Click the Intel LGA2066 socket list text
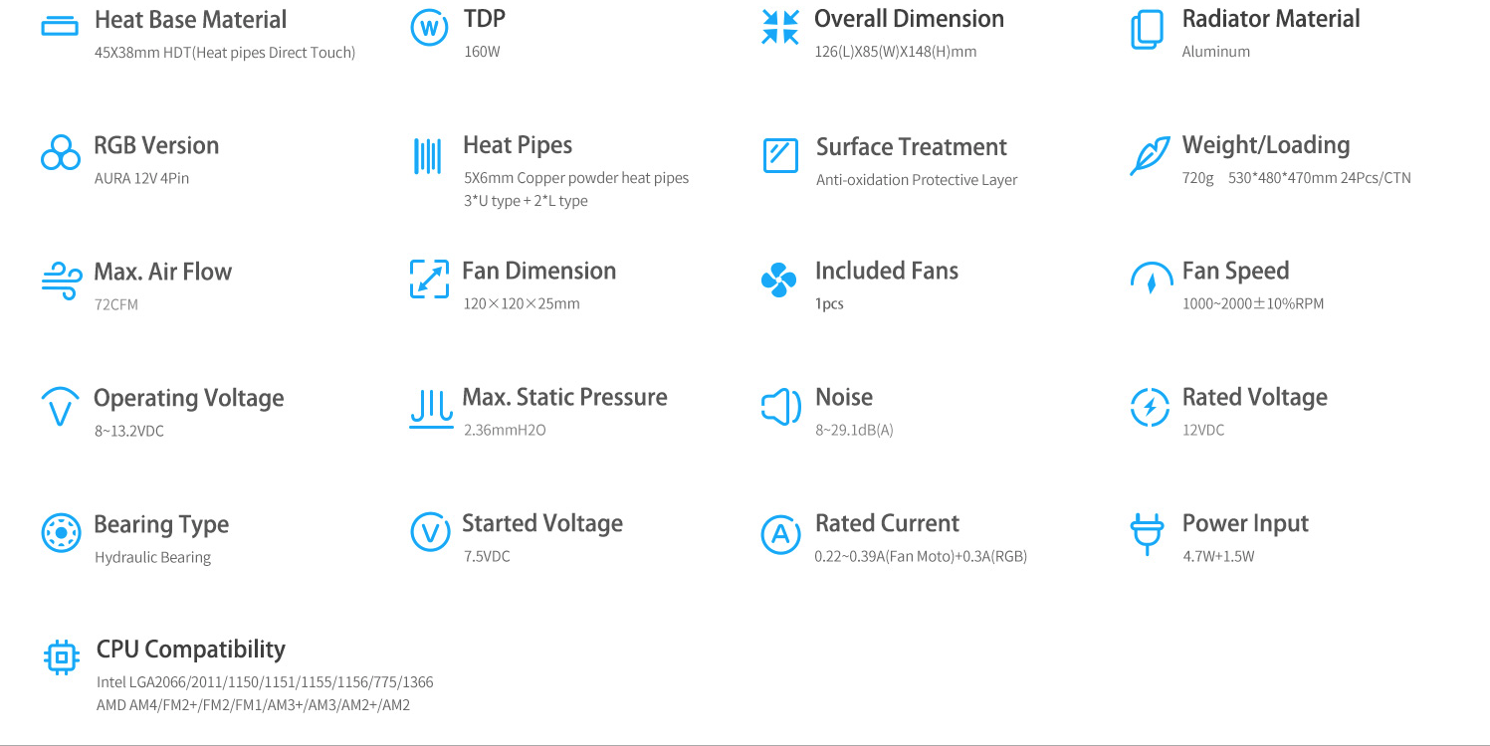This screenshot has height=746, width=1490. (x=265, y=682)
